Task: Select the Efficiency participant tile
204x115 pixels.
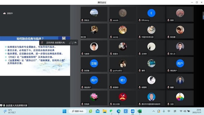Action: [x=151, y=14]
